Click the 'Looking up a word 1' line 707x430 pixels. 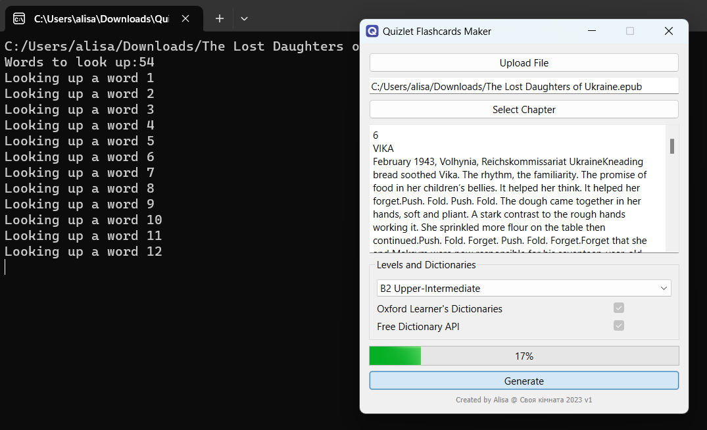pos(80,78)
